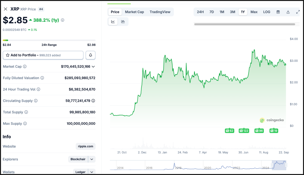304x175 pixels.
Task: Switch to the TradingView tab
Action: (160, 12)
